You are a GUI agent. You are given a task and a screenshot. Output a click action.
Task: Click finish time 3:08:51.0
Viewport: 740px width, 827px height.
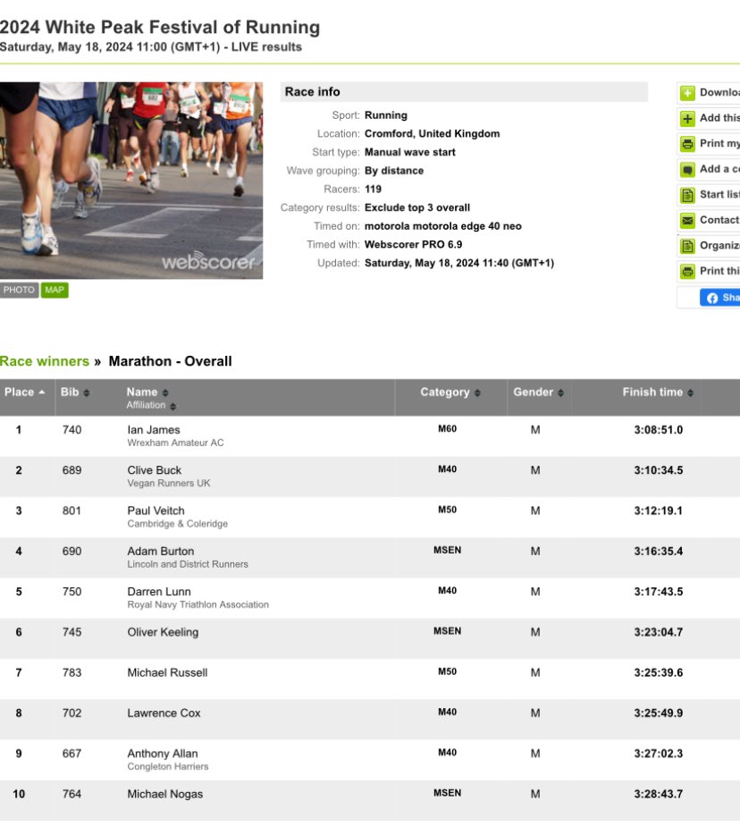(659, 430)
